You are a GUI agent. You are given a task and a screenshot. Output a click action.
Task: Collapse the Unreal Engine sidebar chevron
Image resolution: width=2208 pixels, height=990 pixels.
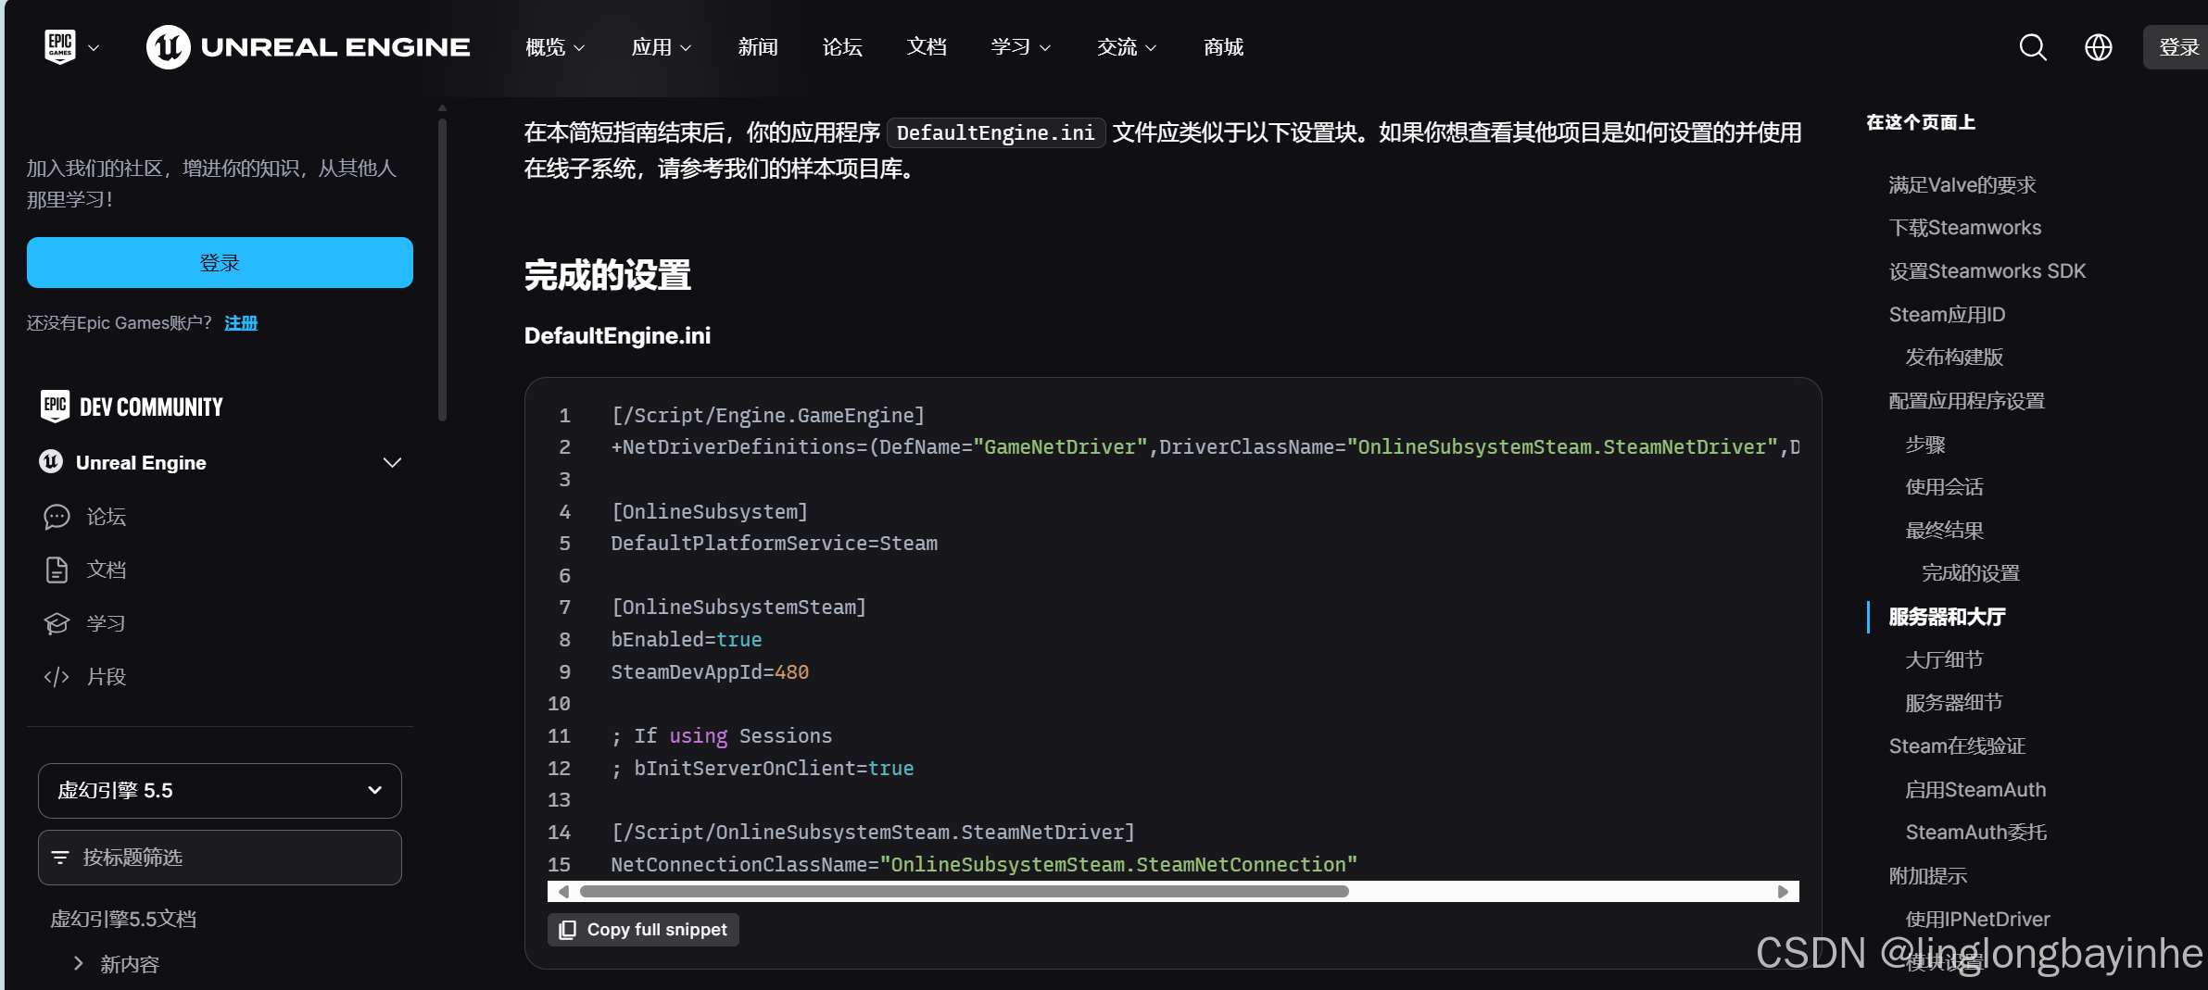coord(392,462)
